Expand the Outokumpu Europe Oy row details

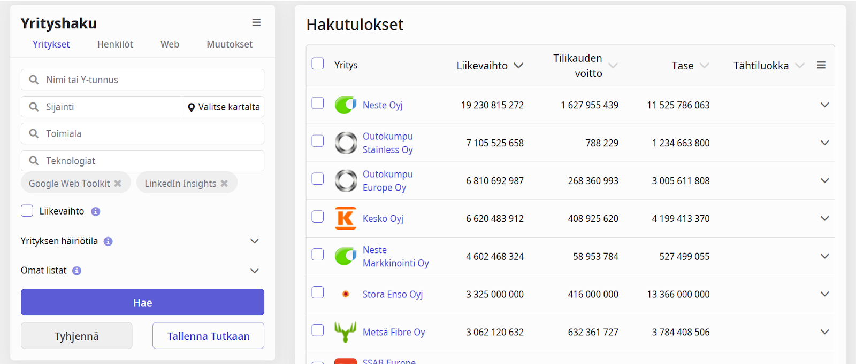pos(824,181)
